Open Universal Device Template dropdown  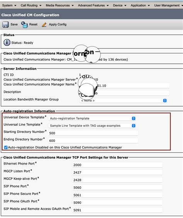pos(92,118)
